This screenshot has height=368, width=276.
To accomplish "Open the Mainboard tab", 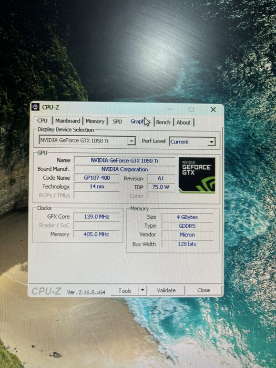I will pos(68,121).
